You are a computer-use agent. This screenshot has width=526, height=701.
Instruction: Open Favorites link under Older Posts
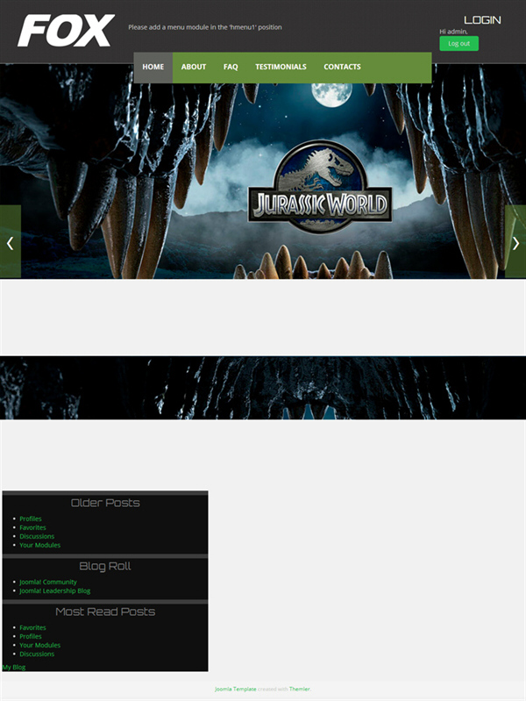tap(32, 527)
